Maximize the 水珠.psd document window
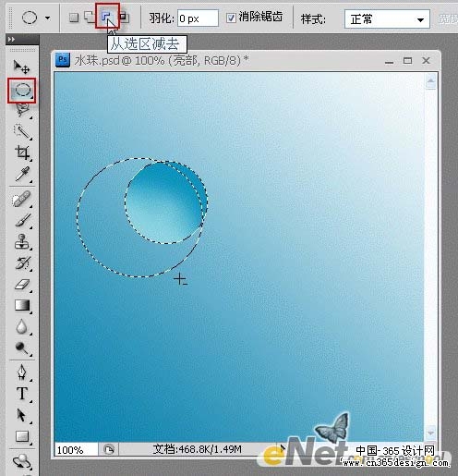 tap(407, 61)
